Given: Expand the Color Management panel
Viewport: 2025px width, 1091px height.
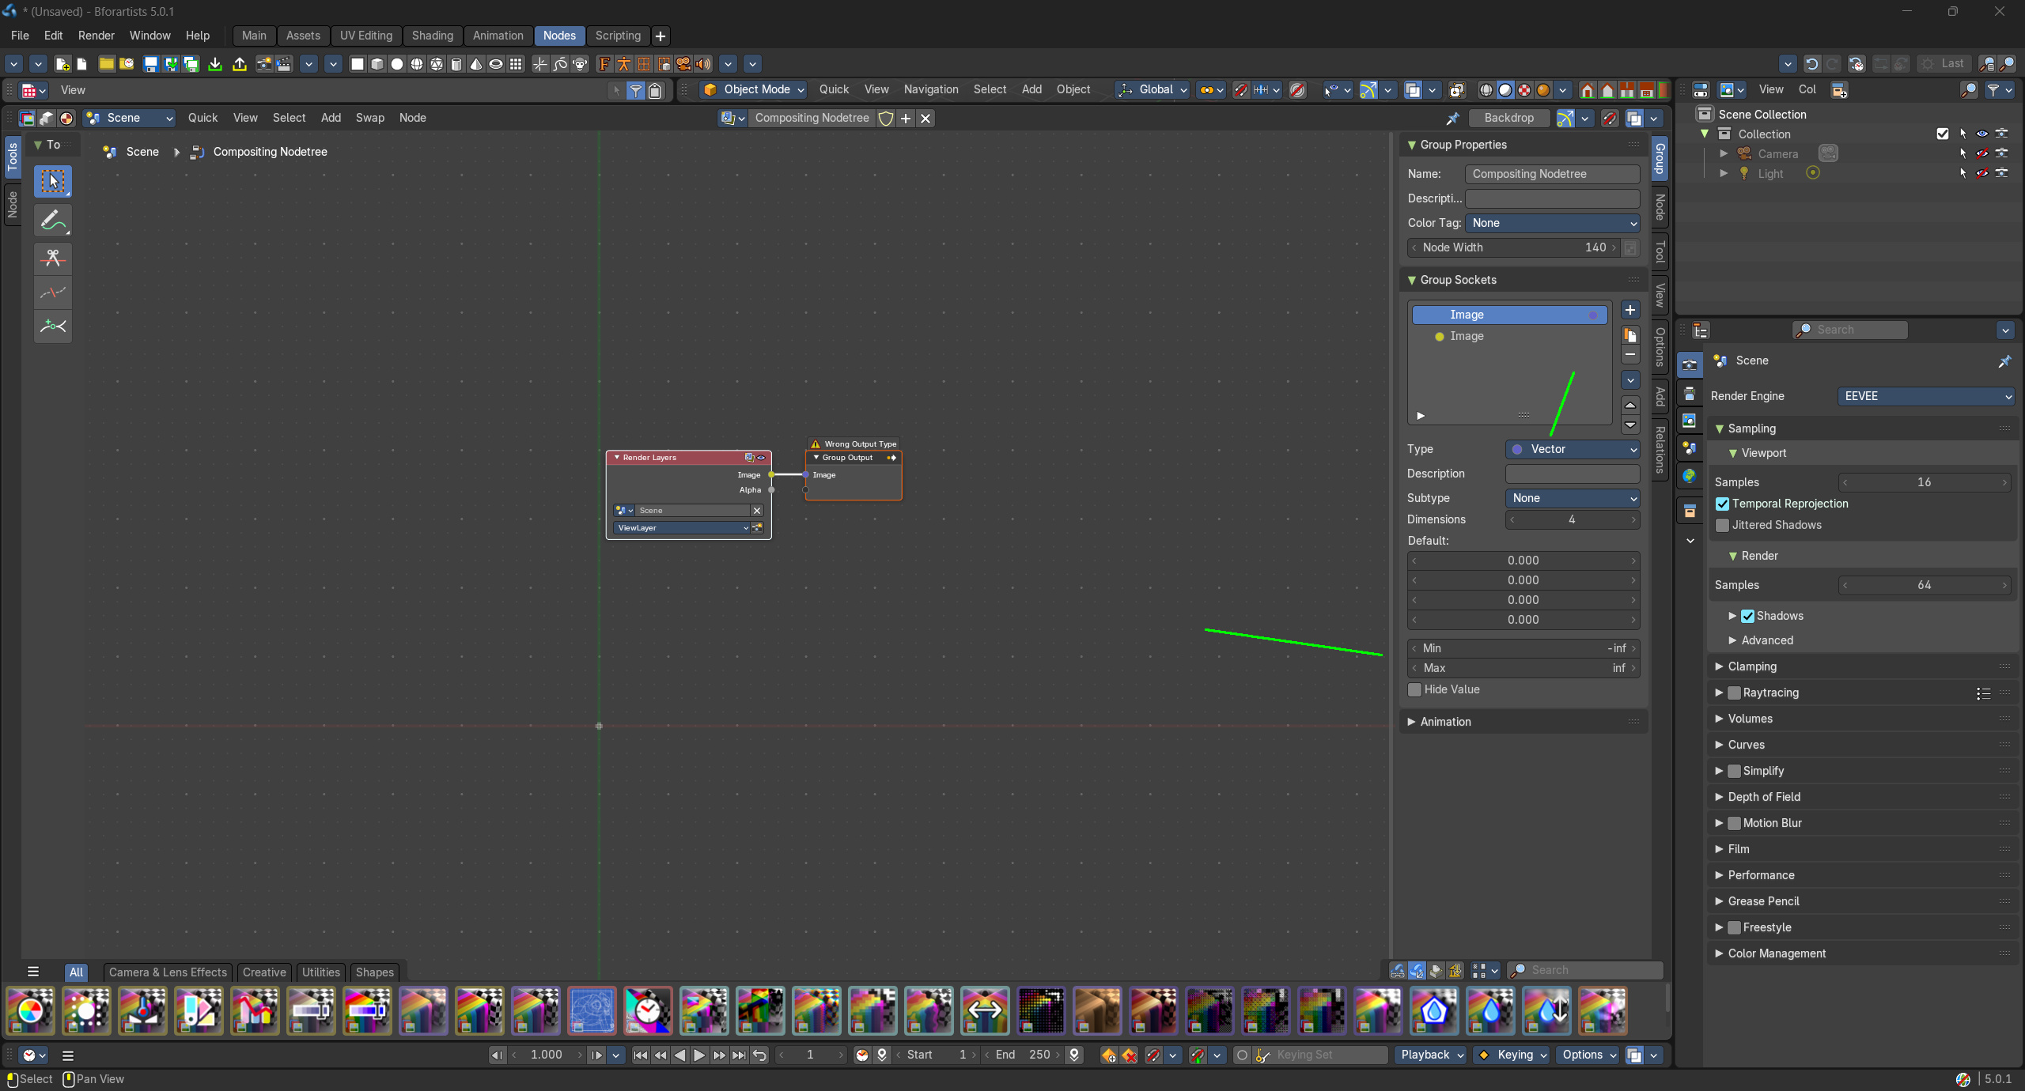Looking at the screenshot, I should 1776,953.
